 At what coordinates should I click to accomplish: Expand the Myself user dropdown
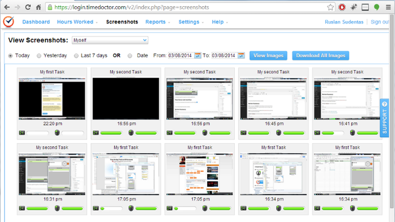coord(110,40)
